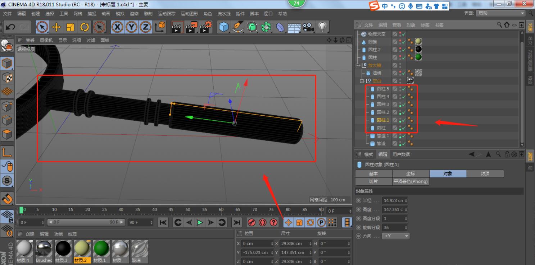Screen dimensions: 535x265
Task: Select 管道.1 in object manager
Action: pos(383,136)
